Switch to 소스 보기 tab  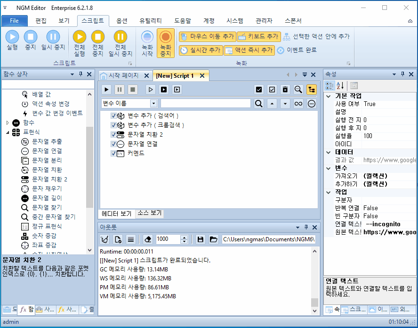pyautogui.click(x=150, y=213)
